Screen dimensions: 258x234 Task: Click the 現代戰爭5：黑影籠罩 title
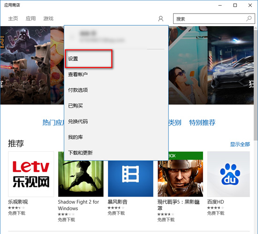[179, 205]
